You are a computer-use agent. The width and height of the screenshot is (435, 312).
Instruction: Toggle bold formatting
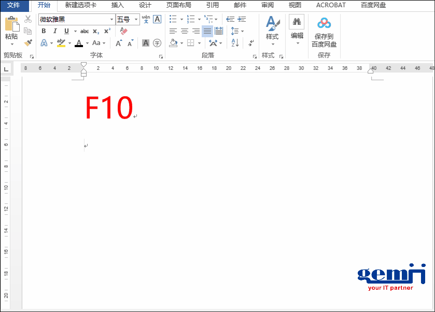click(44, 31)
